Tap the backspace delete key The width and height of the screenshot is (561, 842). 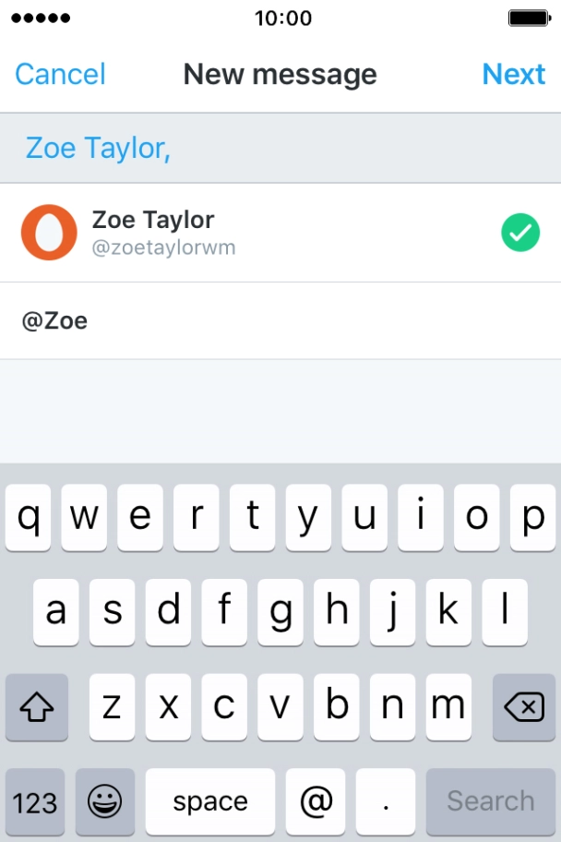tap(523, 707)
